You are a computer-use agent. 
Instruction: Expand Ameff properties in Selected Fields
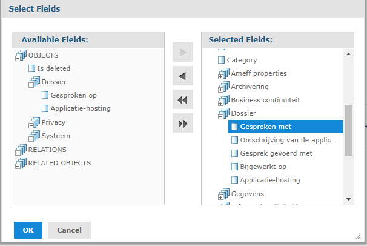[220, 76]
